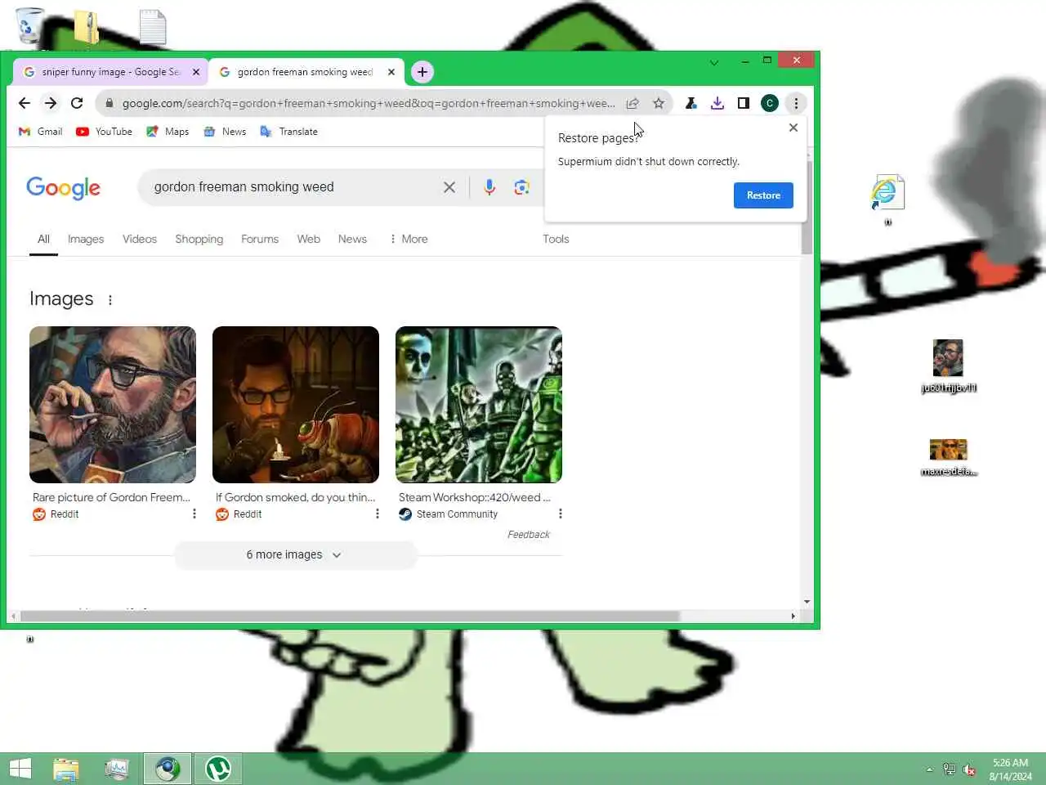Clear the search box with X

[x=449, y=187]
